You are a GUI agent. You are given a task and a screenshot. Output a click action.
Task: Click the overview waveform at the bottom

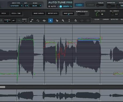(61, 95)
